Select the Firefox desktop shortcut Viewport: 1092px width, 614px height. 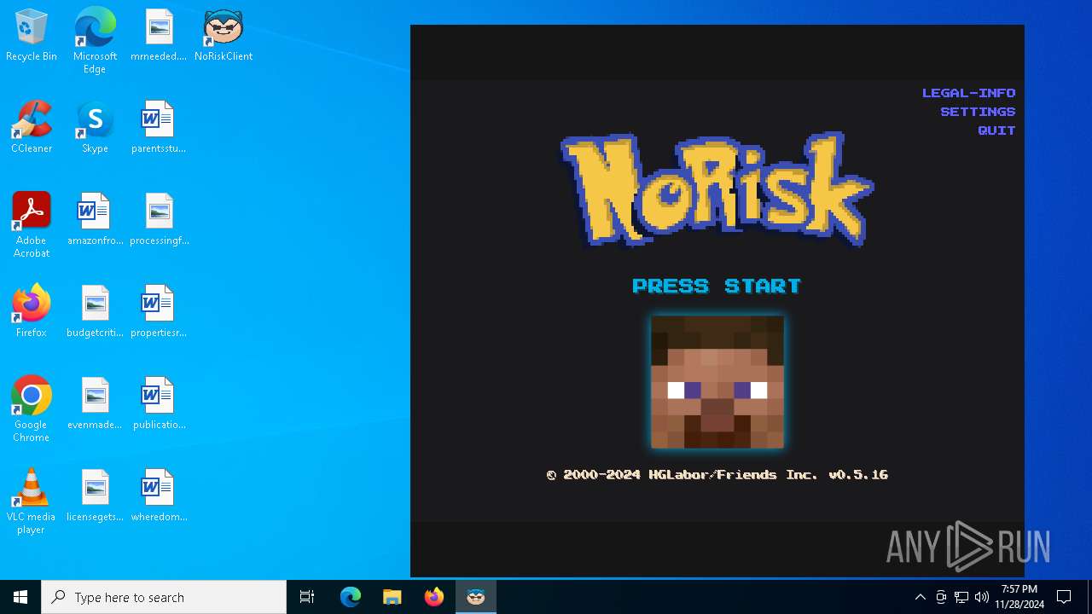32,312
